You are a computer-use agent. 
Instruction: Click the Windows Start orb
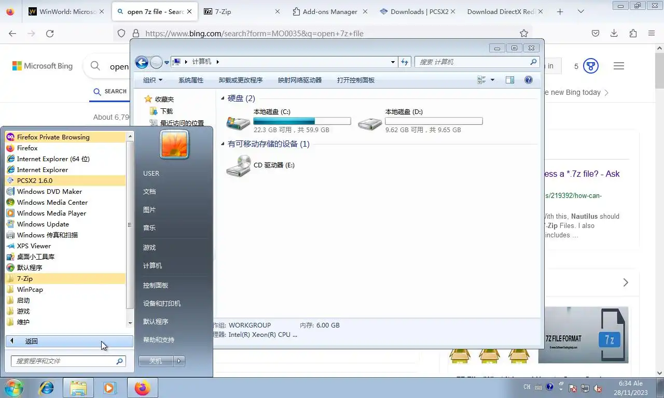[13, 388]
